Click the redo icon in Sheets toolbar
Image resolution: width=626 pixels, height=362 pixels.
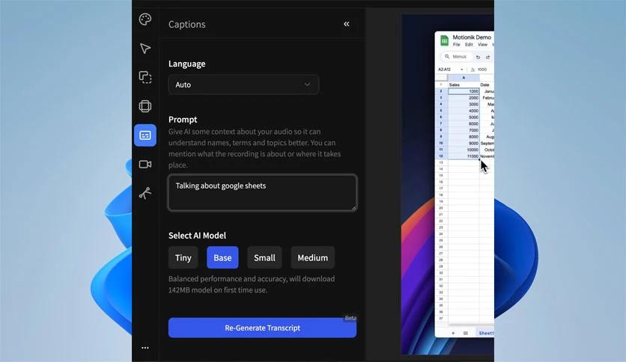(487, 57)
